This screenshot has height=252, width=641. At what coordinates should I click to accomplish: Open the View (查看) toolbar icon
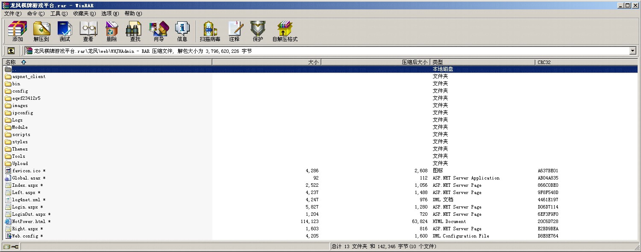click(88, 31)
